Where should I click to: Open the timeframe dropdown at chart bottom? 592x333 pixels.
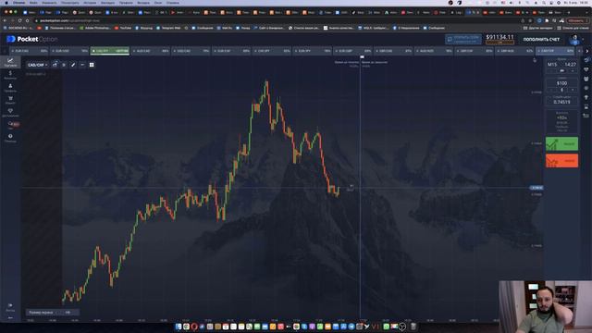coord(53,313)
